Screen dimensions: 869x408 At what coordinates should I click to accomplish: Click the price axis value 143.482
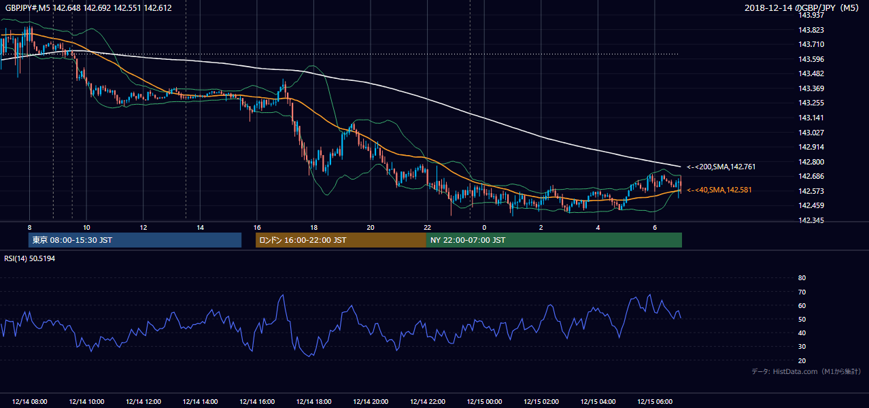[x=811, y=73]
